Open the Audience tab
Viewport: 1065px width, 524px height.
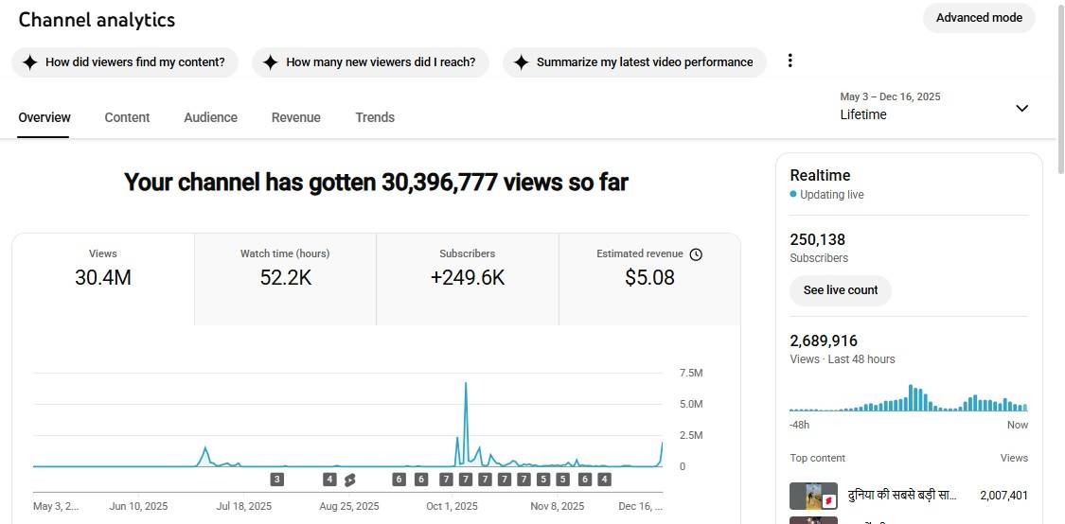[x=210, y=117]
